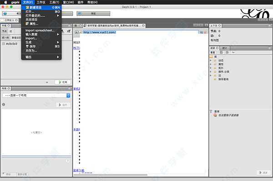Click the 查询 funnel icon
The height and width of the screenshot is (181, 273).
click(211, 111)
